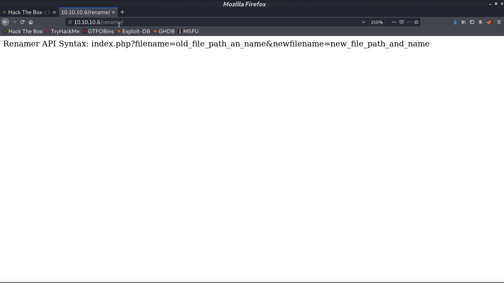Open the Library menu

point(464,22)
